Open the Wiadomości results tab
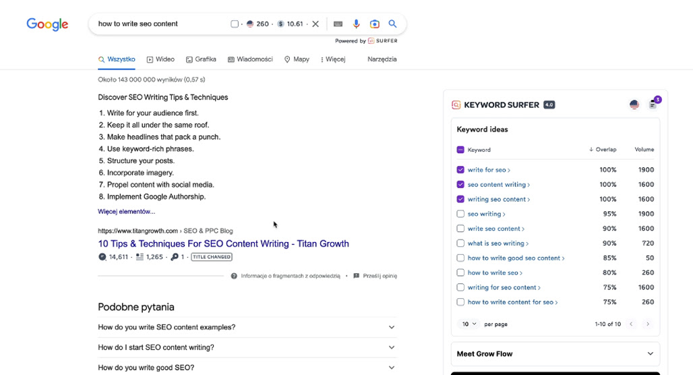 coord(250,59)
